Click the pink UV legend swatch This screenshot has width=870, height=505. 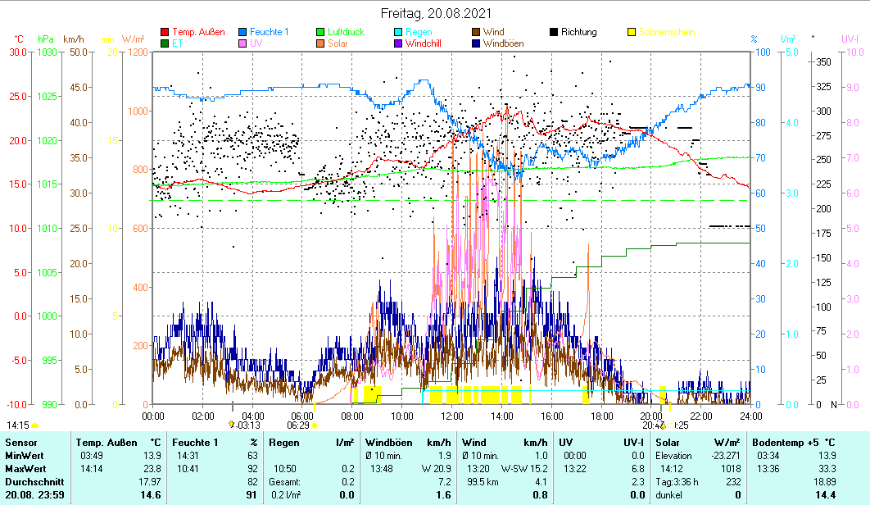coord(242,43)
